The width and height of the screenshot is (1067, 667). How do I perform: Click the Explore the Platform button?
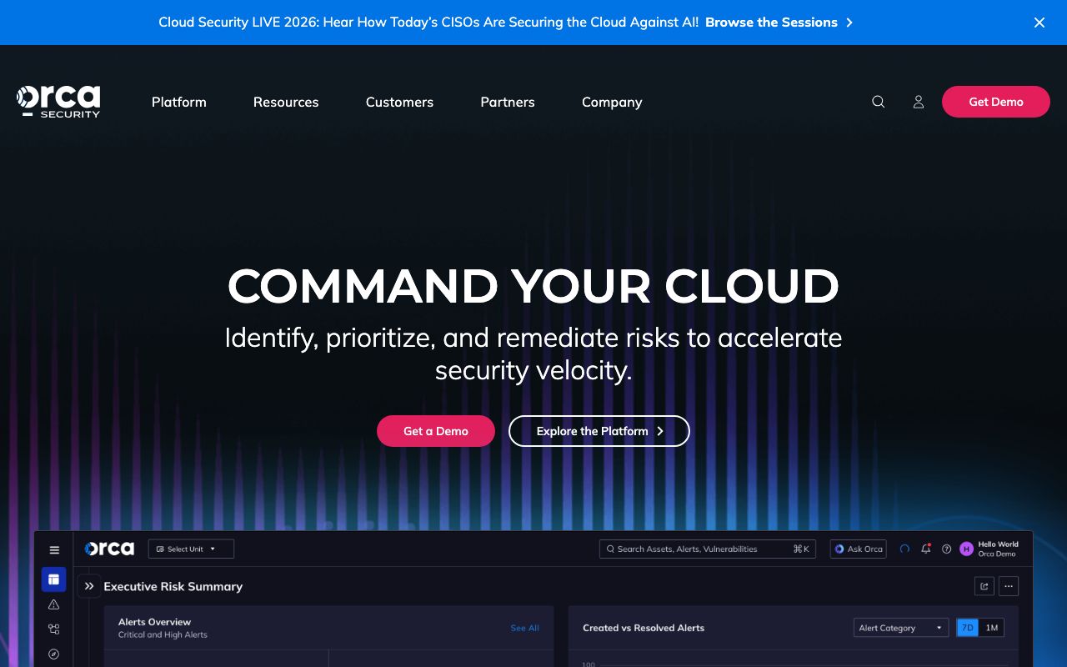599,431
